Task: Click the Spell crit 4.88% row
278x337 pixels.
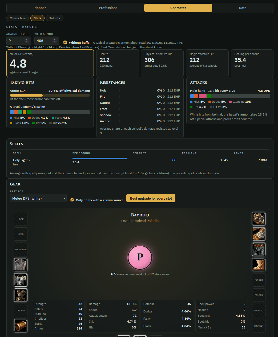Action: (221, 316)
